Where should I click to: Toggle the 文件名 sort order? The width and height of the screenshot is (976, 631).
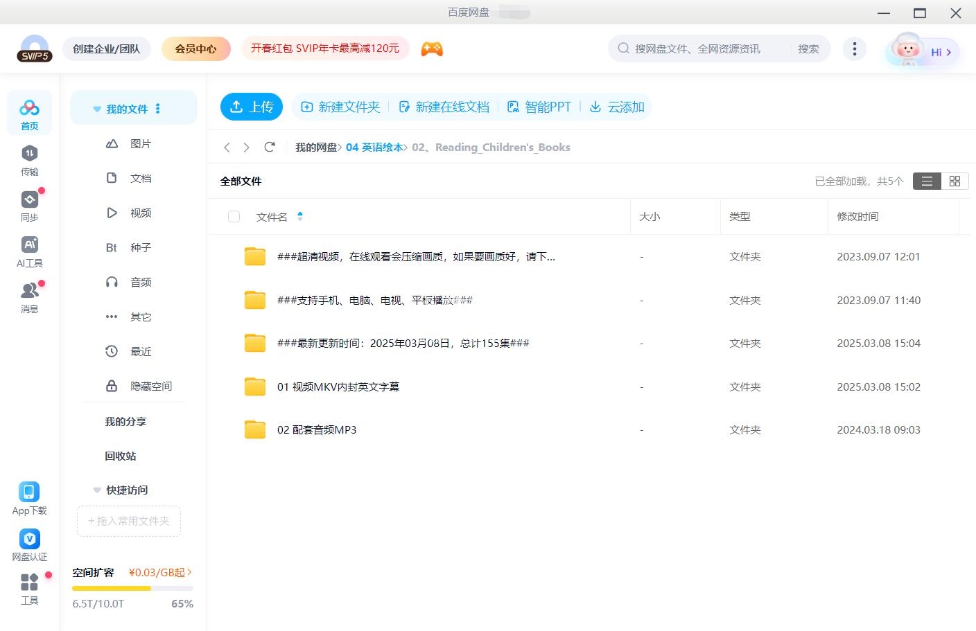pos(300,216)
